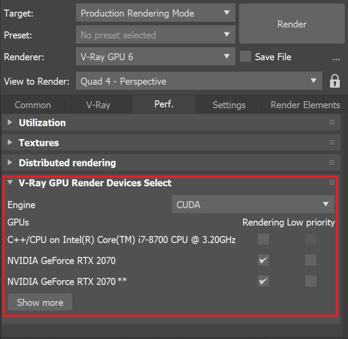Image resolution: width=348 pixels, height=339 pixels.
Task: Switch to the Render Elements tab
Action: pos(305,105)
